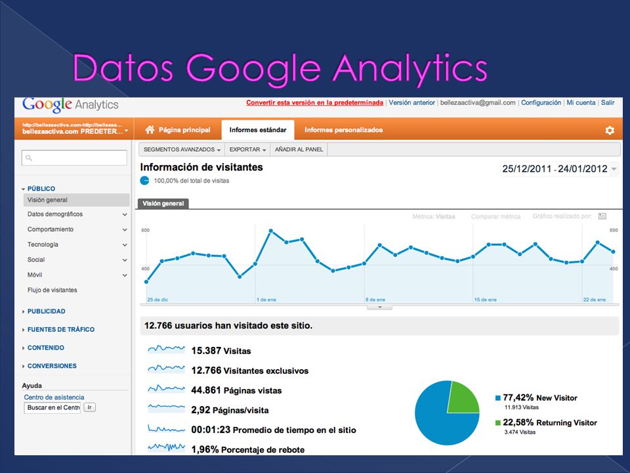Open the date range picker
630x473 pixels.
pyautogui.click(x=559, y=169)
